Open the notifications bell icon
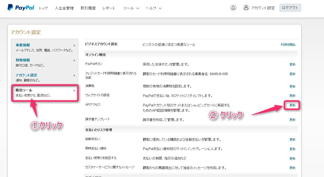324x177 pixels. pos(233,8)
